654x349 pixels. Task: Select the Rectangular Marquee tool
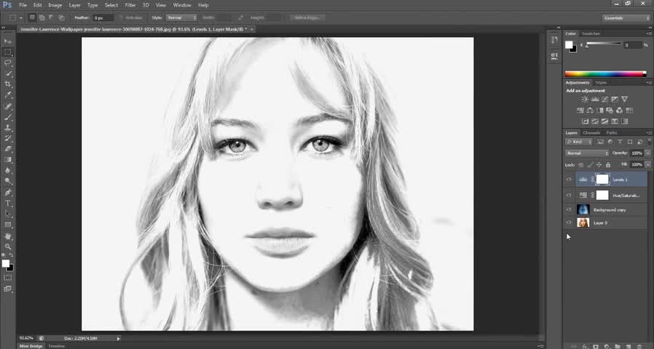point(8,52)
